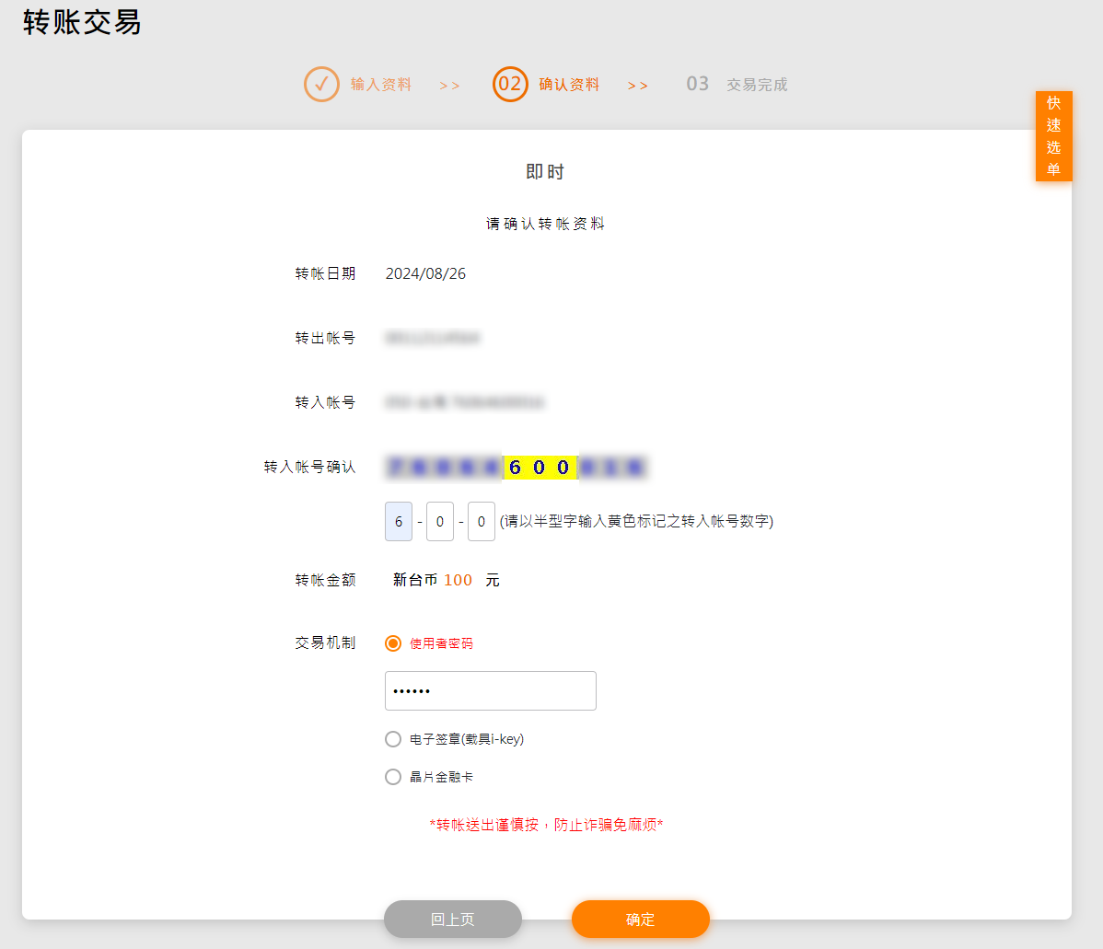Choose the 电子签章(载具i-key) radio option
Viewport: 1103px width, 949px height.
[x=393, y=739]
